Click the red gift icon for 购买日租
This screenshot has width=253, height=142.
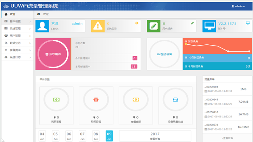pyautogui.click(x=96, y=99)
